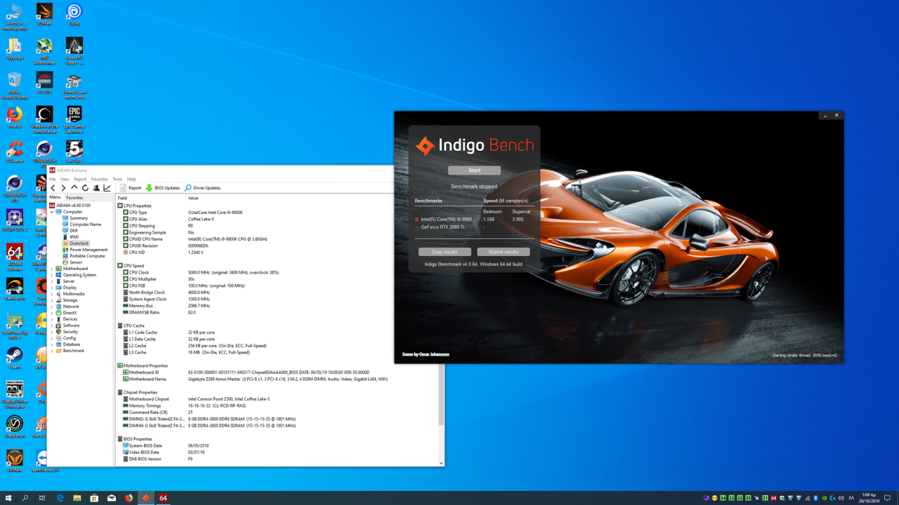Click Firefox desktop icon

[15, 117]
